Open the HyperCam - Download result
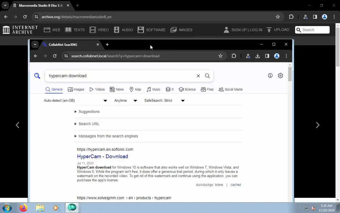The image size is (340, 213). click(103, 157)
